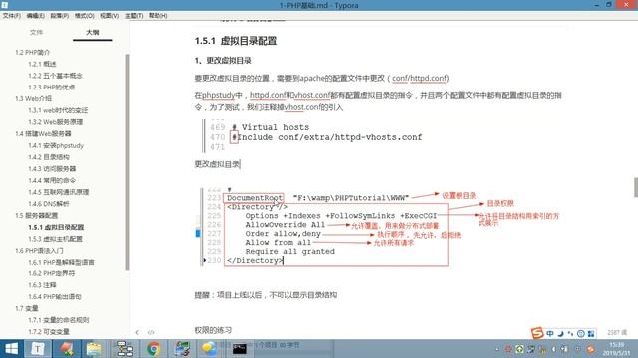Open the 主题(T) menu
The image size is (638, 358).
(x=134, y=16)
